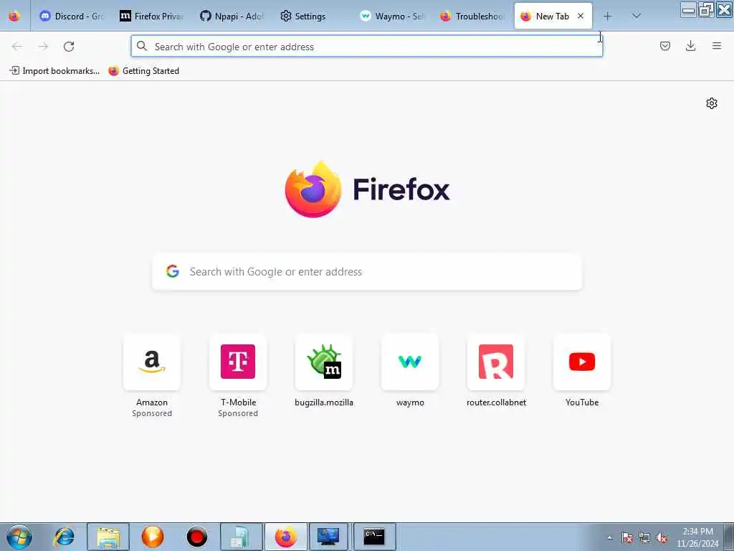Open the Windows Start menu
734x551 pixels.
pos(19,537)
